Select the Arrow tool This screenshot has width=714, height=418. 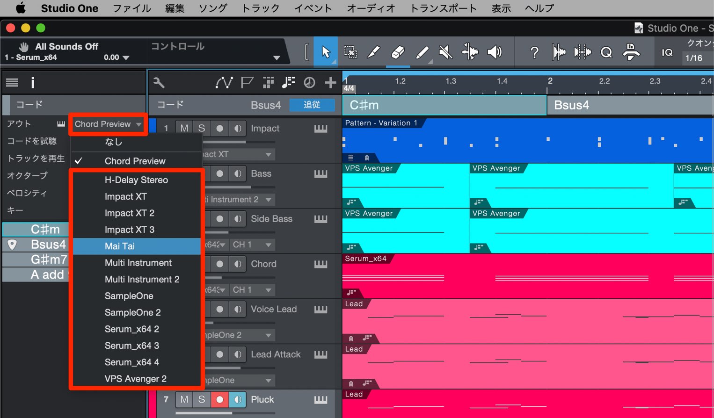[x=326, y=52]
